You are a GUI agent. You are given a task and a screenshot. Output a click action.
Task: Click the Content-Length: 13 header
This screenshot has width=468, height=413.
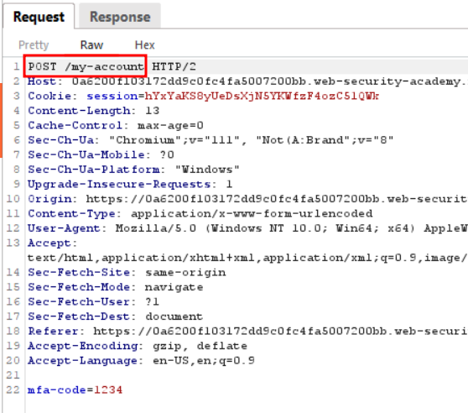coord(93,111)
